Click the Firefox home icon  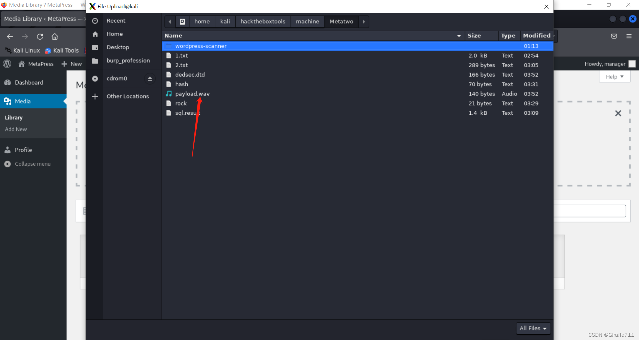[55, 37]
